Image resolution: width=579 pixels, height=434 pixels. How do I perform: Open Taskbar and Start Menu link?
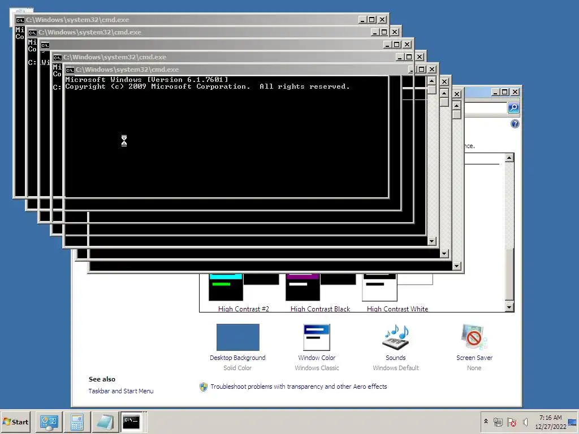pos(121,391)
